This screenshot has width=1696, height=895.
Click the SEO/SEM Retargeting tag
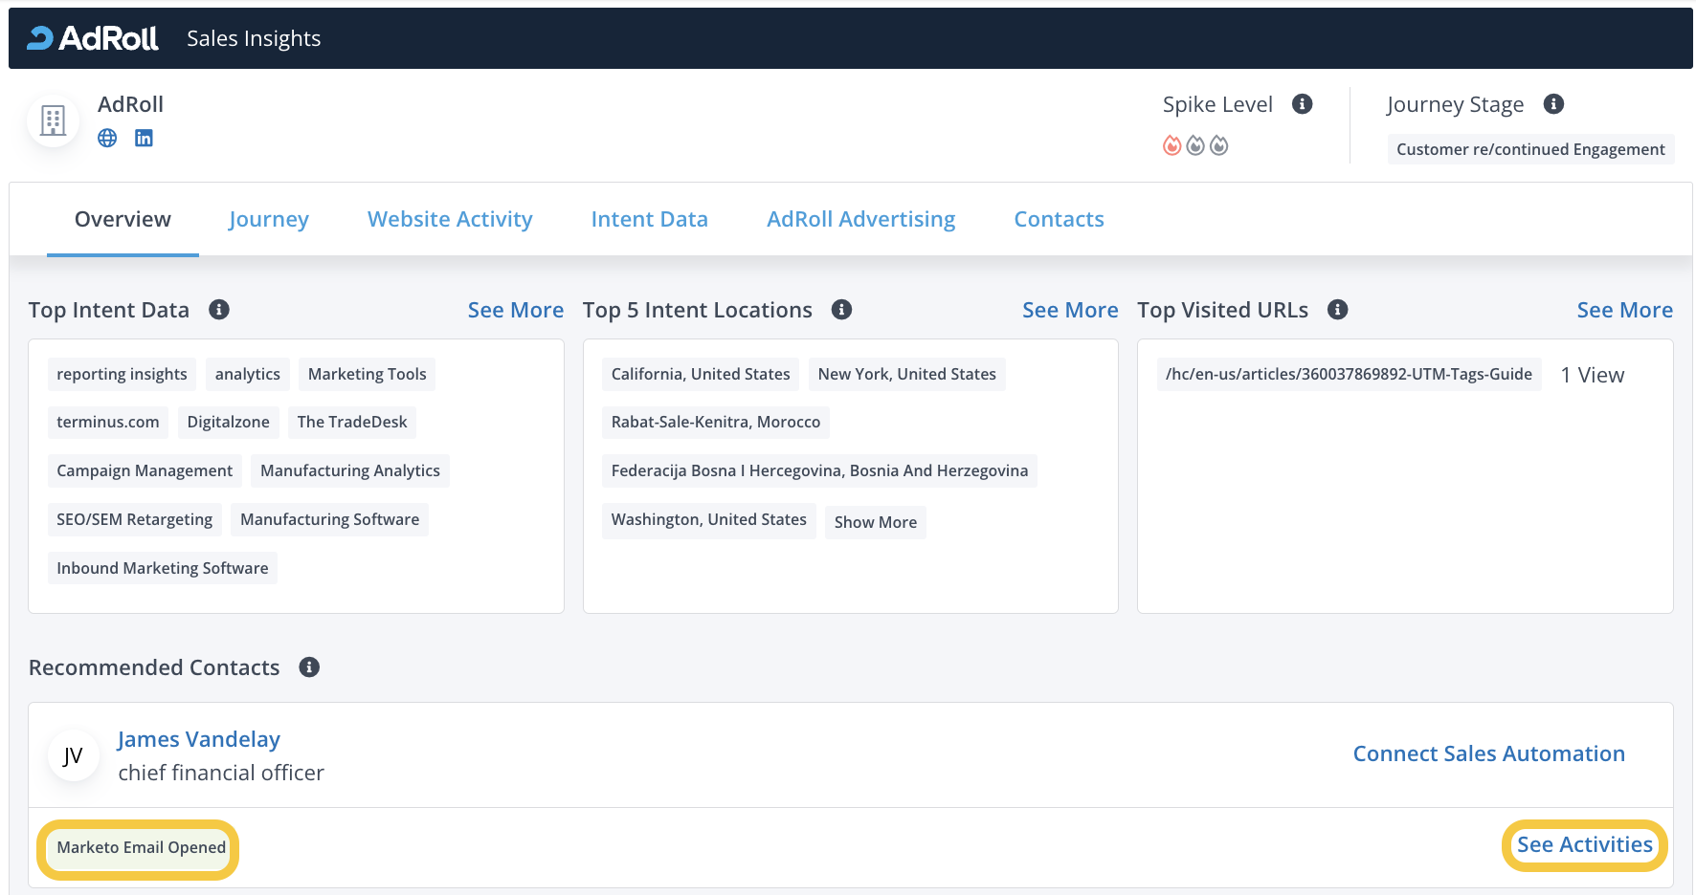pyautogui.click(x=135, y=519)
